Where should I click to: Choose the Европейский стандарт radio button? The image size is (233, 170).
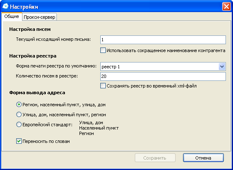(x=19, y=125)
